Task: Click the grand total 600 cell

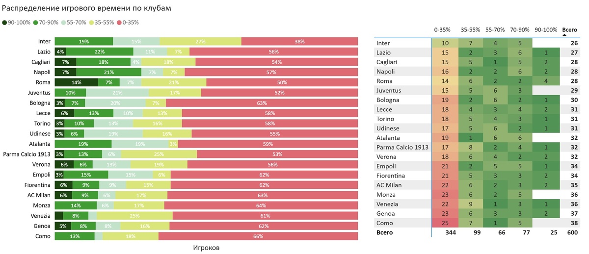Action: click(571, 232)
